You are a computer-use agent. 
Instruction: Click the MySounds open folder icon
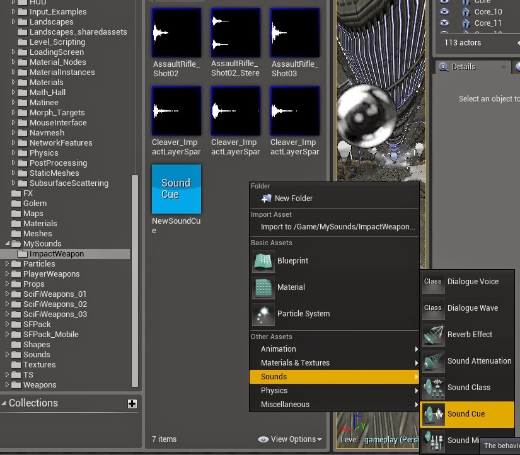[x=16, y=244]
